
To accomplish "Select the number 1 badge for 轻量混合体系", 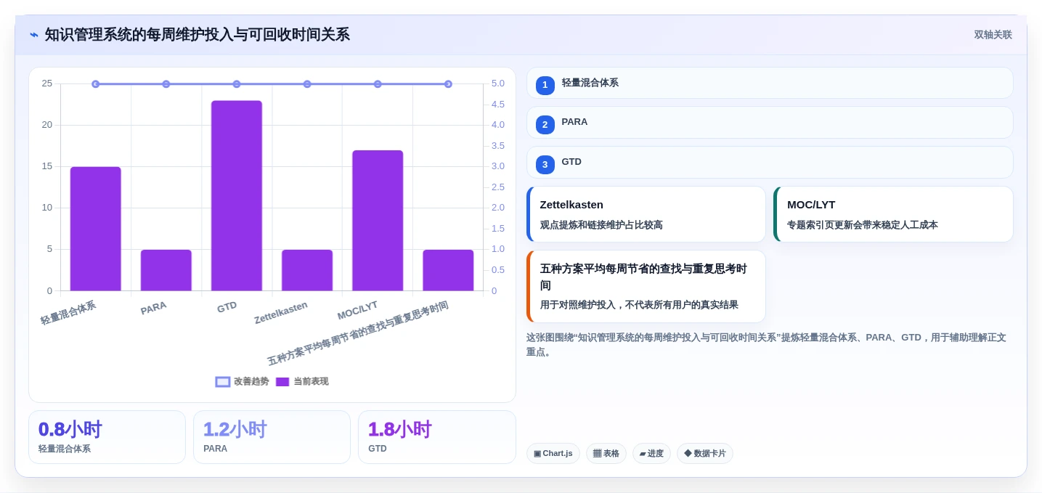I will click(x=545, y=85).
